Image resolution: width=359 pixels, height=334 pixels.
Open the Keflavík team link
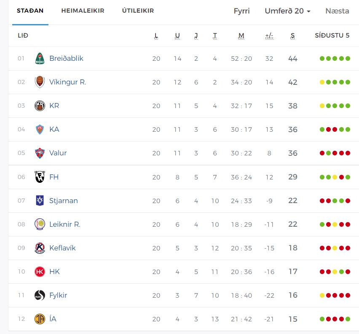pos(62,248)
